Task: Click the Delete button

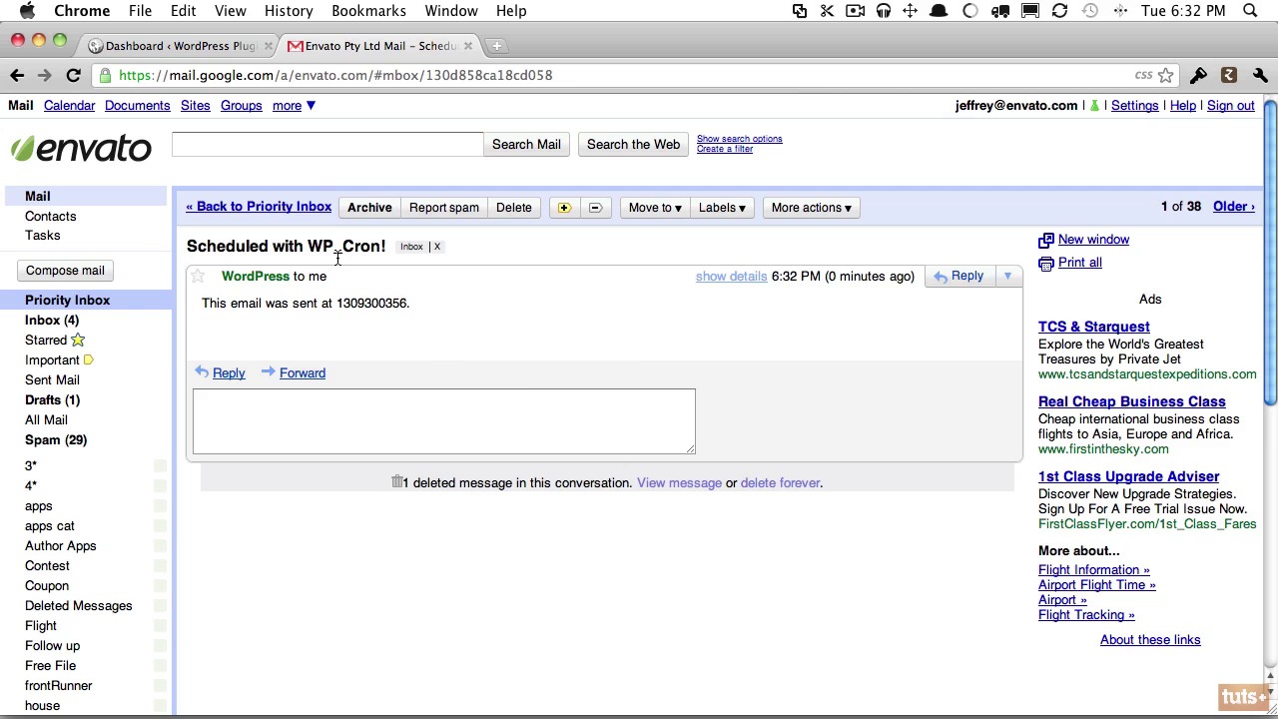Action: 513,208
